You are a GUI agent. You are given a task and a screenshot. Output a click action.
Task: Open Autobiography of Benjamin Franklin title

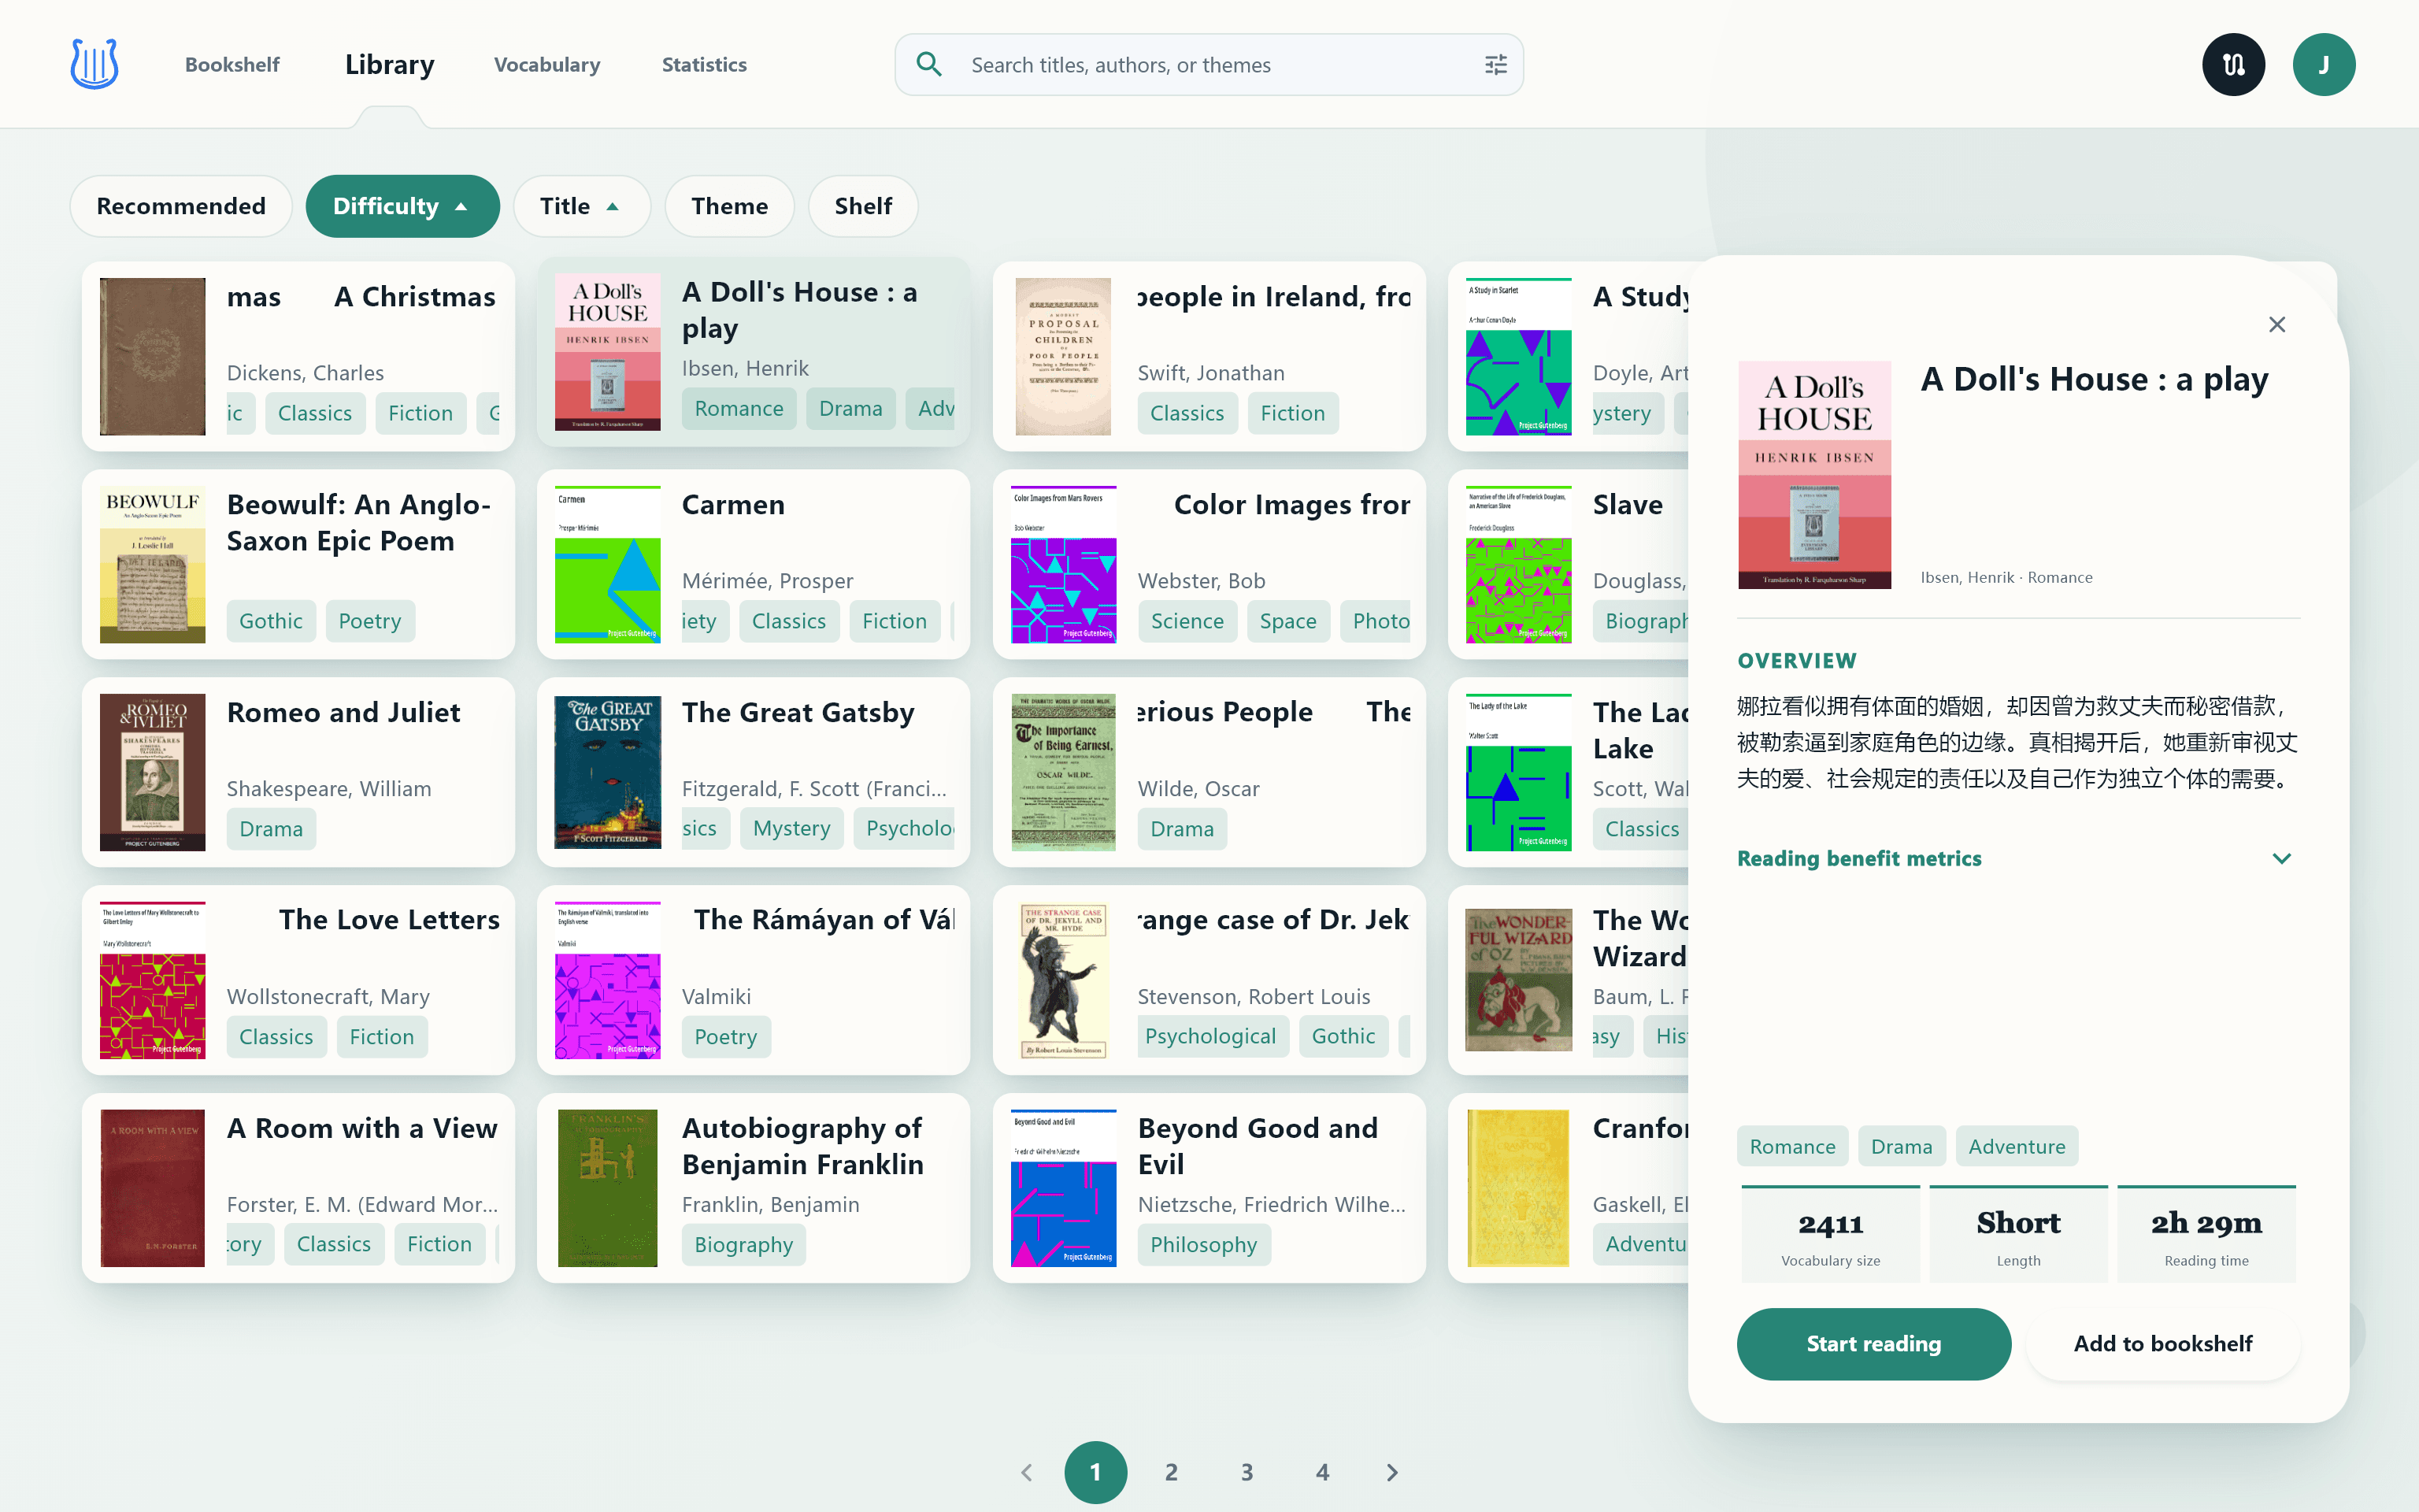(x=802, y=1146)
